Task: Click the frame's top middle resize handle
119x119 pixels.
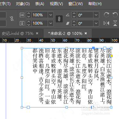Action: coord(67,48)
